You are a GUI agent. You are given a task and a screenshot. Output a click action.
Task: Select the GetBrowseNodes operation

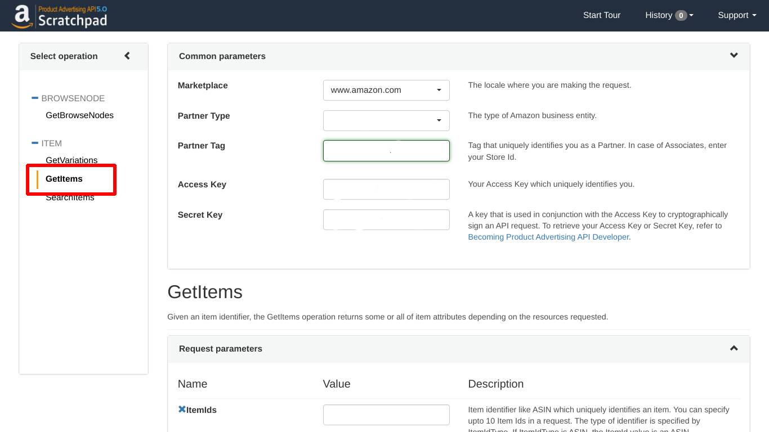point(79,115)
